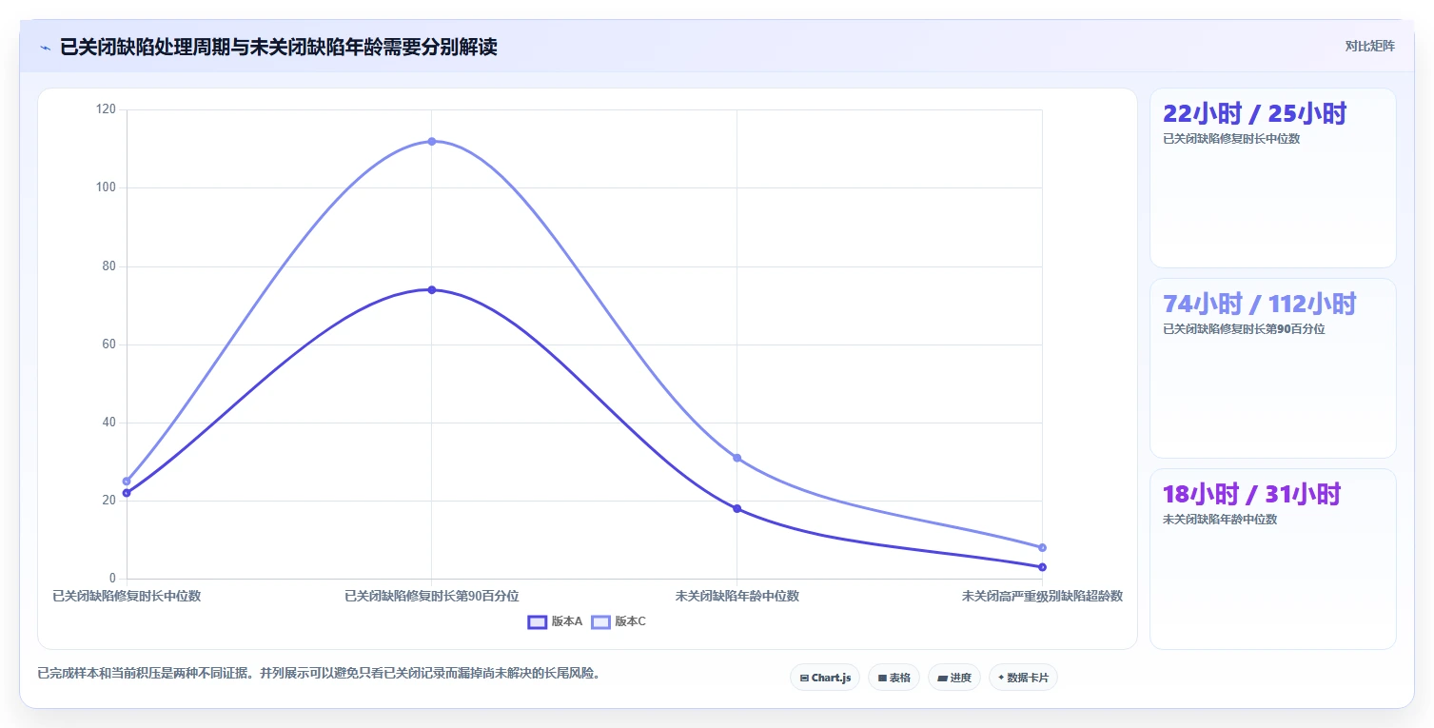Viewport: 1434px width, 728px height.
Task: Click the 版本C data point at 112
Action: (431, 141)
